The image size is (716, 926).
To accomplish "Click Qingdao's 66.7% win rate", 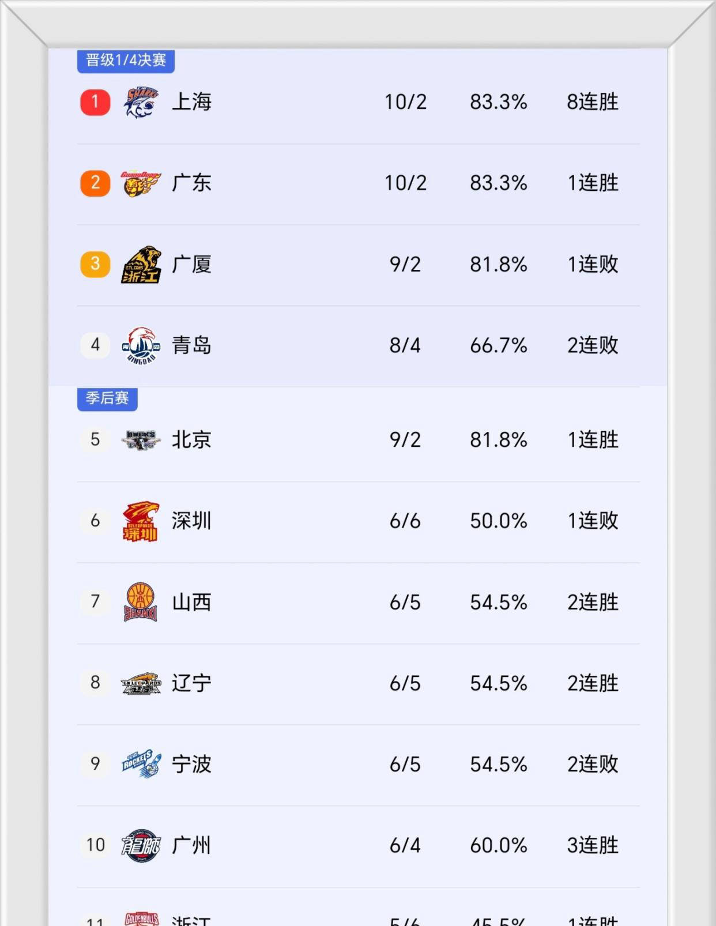I will pos(498,345).
